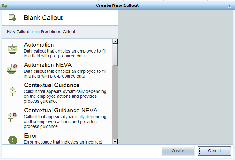
Task: Pick the Automation NEVA callout title
Action: pyautogui.click(x=48, y=65)
